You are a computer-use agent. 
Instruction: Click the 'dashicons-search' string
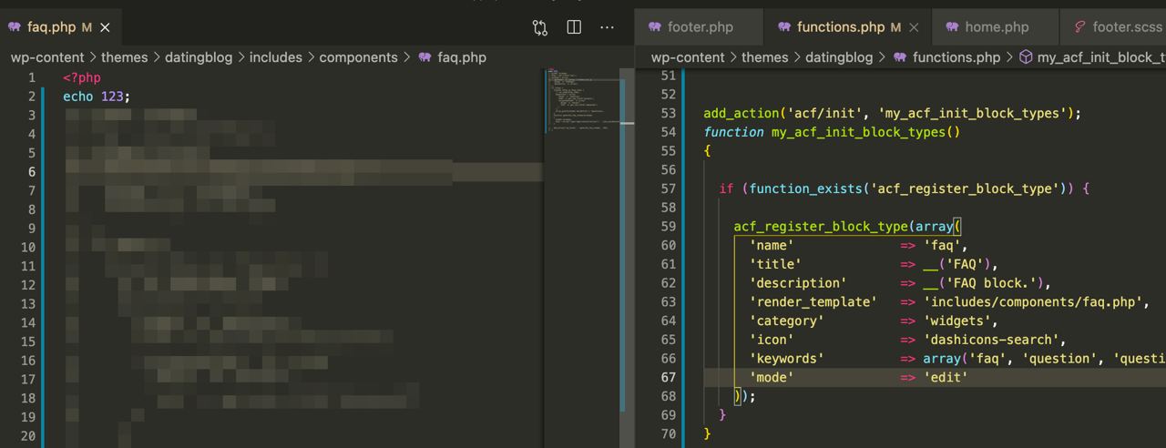click(x=991, y=340)
